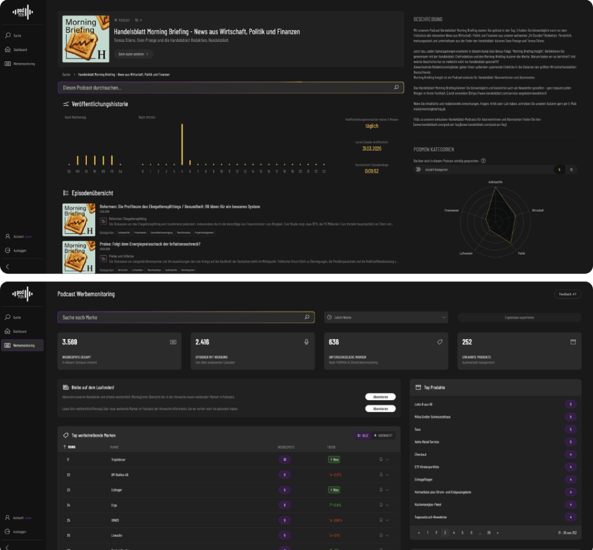Click the bell icon in the Erdinger row
The image size is (593, 550).
pyautogui.click(x=380, y=490)
